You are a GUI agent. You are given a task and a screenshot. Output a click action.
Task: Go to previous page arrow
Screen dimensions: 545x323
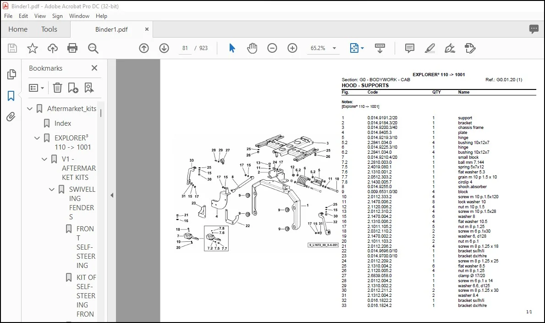(x=144, y=48)
